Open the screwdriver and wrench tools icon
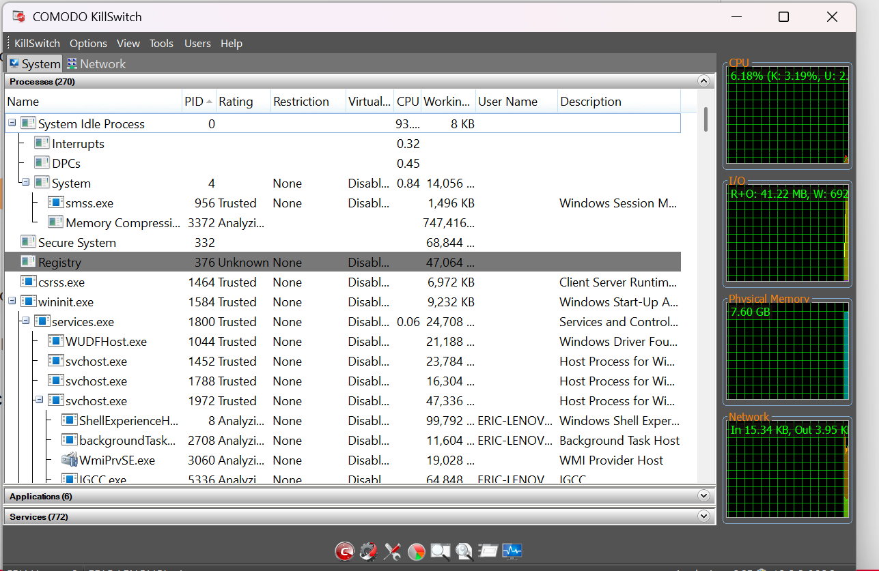 pyautogui.click(x=393, y=551)
